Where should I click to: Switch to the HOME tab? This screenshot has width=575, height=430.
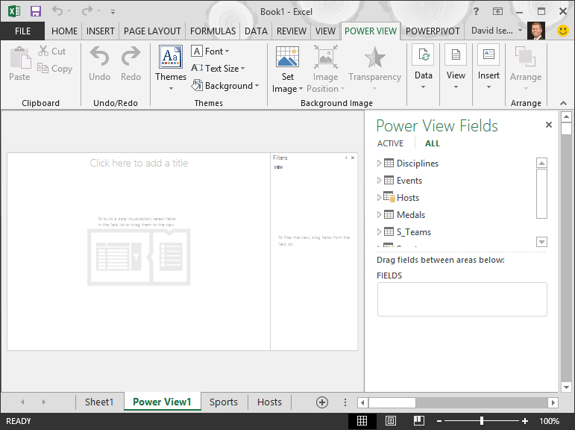(65, 31)
